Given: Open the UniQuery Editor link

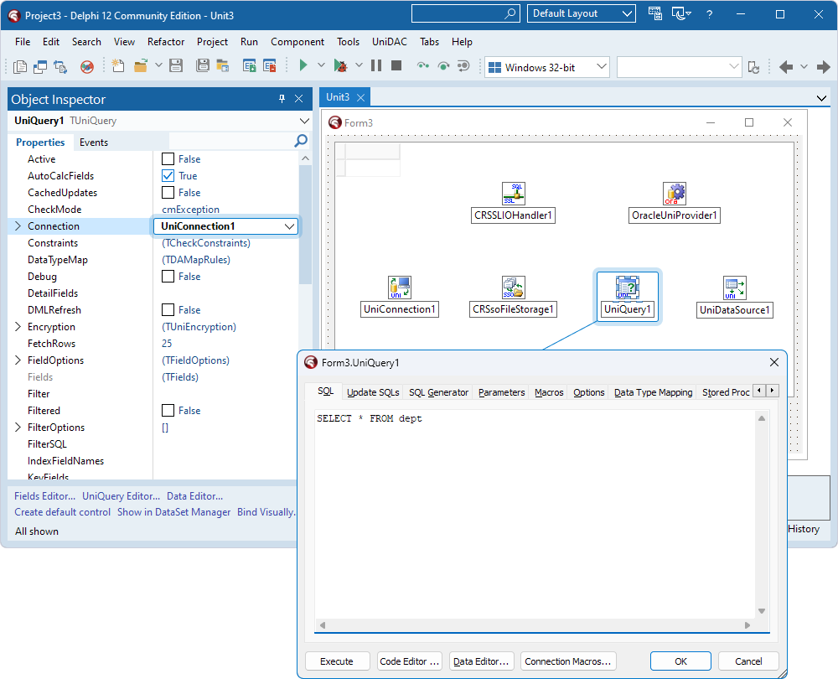Looking at the screenshot, I should click(x=121, y=495).
